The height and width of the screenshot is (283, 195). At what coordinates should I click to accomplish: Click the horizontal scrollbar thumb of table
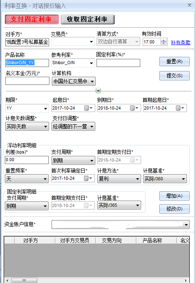click(24, 281)
